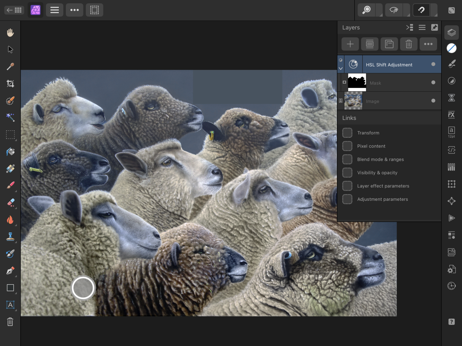Open the ellipsis overflow menu in top toolbar
Image resolution: width=462 pixels, height=346 pixels.
point(75,10)
